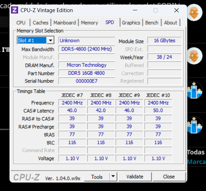Open the About tab
The image size is (206, 191).
click(171, 23)
